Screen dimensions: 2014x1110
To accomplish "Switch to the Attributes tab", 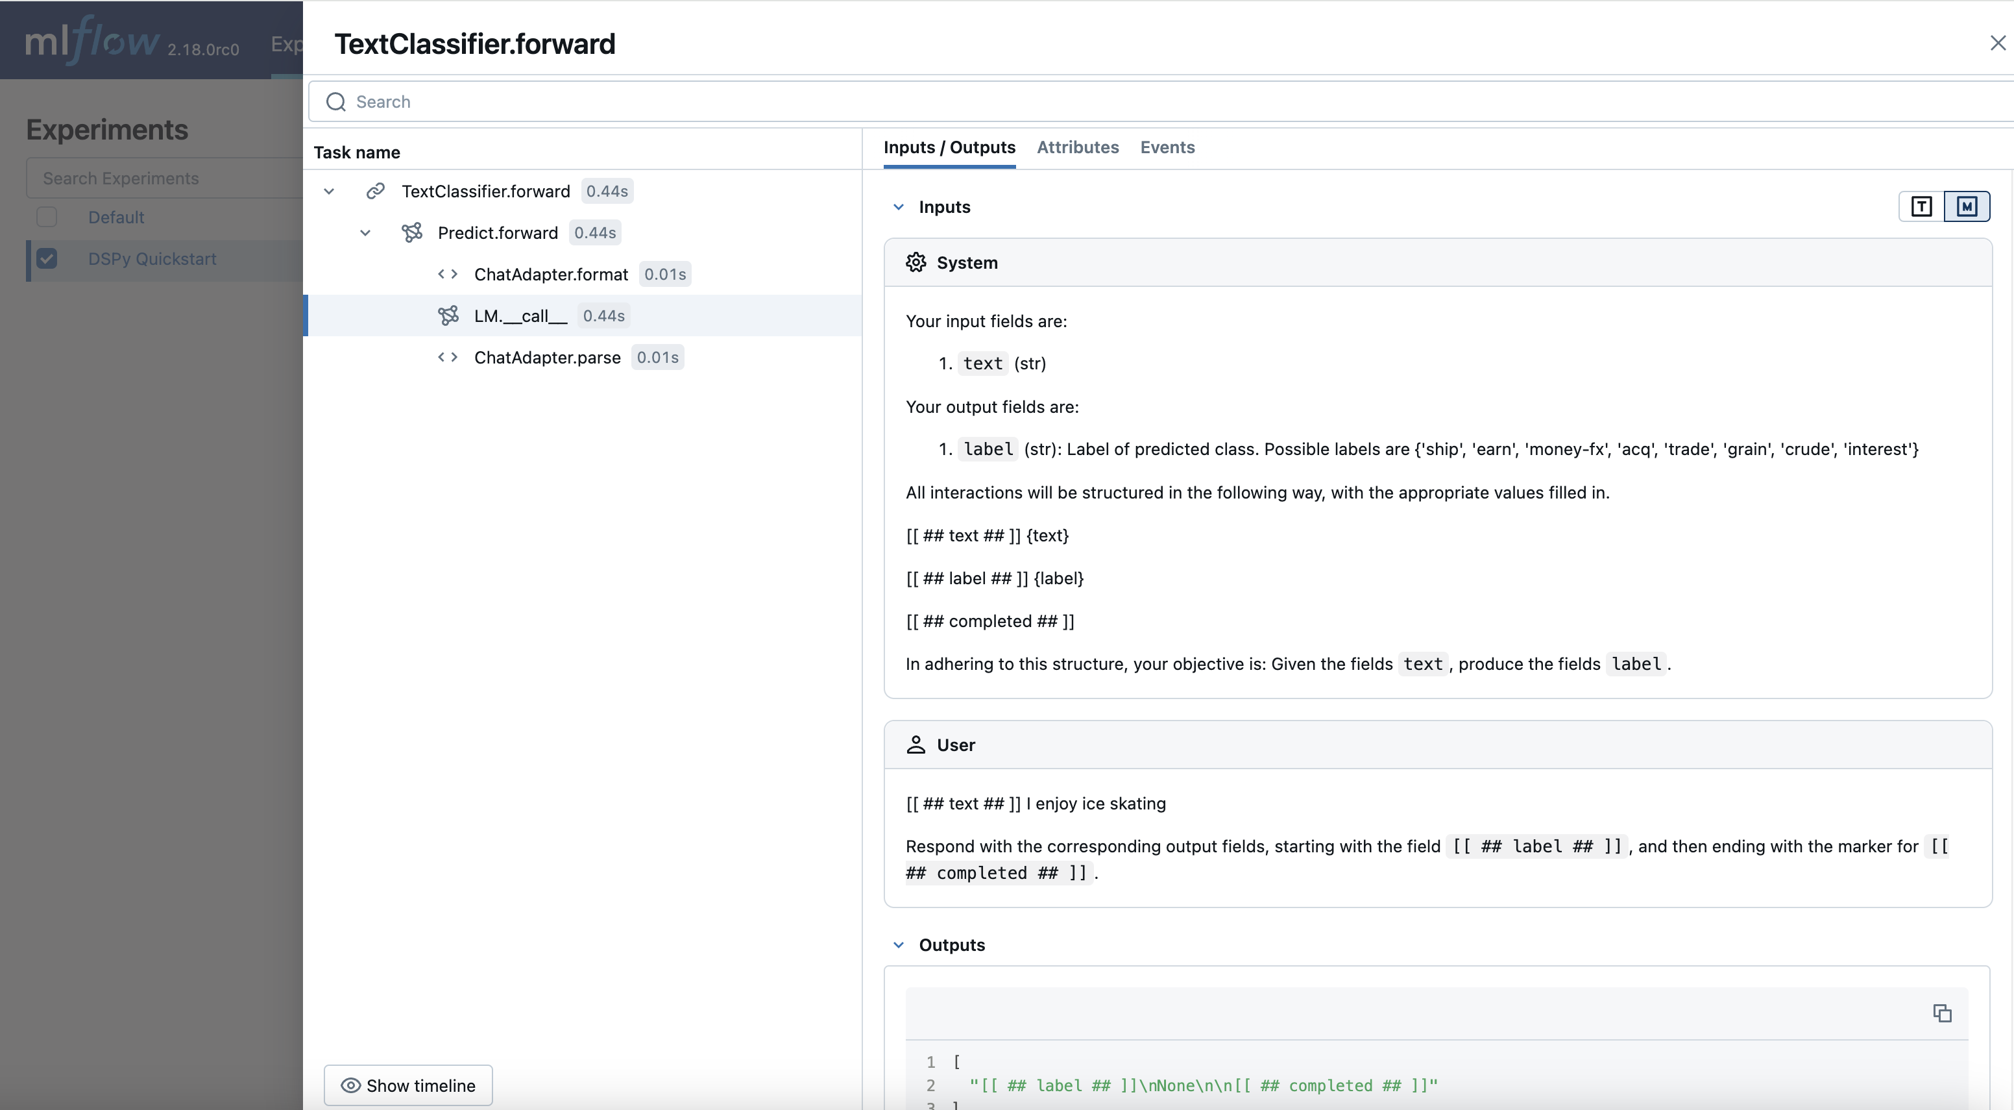I will click(x=1077, y=147).
